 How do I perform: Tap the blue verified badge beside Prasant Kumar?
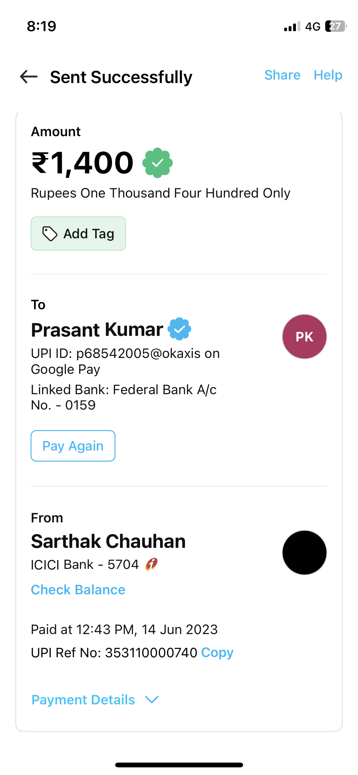click(x=179, y=329)
